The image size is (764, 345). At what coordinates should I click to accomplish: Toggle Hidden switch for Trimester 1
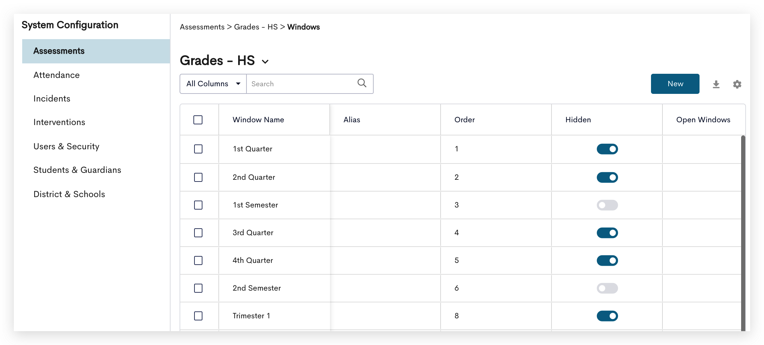point(607,316)
